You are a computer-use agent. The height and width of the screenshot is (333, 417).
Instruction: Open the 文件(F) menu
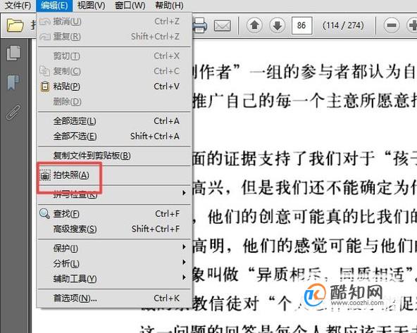pyautogui.click(x=18, y=6)
